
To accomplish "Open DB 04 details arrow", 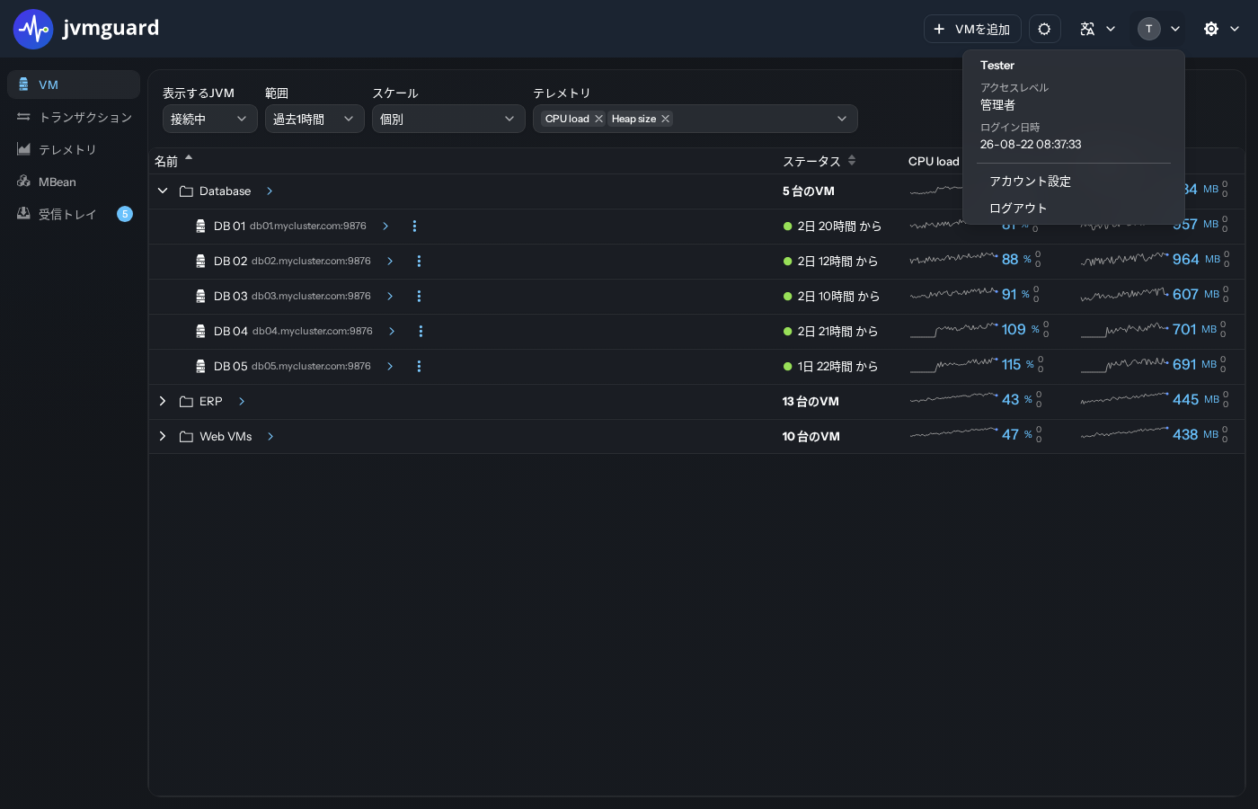I will click(x=392, y=332).
